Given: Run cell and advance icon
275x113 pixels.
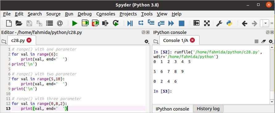Looking at the screenshot, I should coord(95,23).
